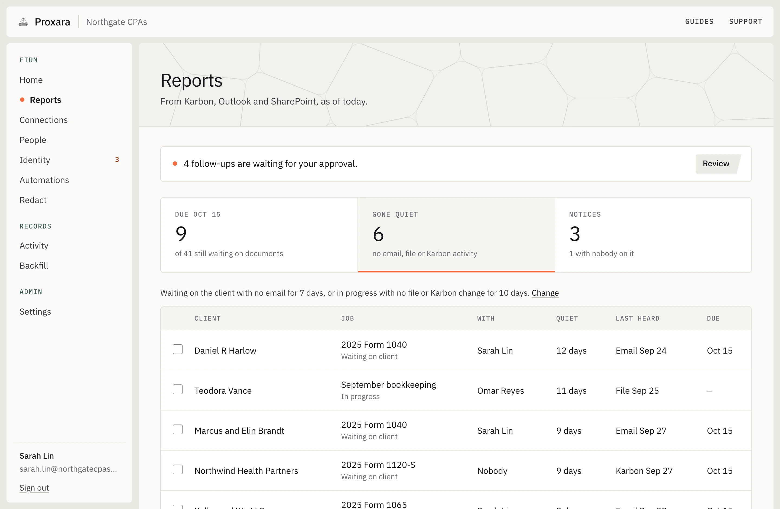This screenshot has height=509, width=780.
Task: Open Connections in the sidebar
Action: [44, 120]
